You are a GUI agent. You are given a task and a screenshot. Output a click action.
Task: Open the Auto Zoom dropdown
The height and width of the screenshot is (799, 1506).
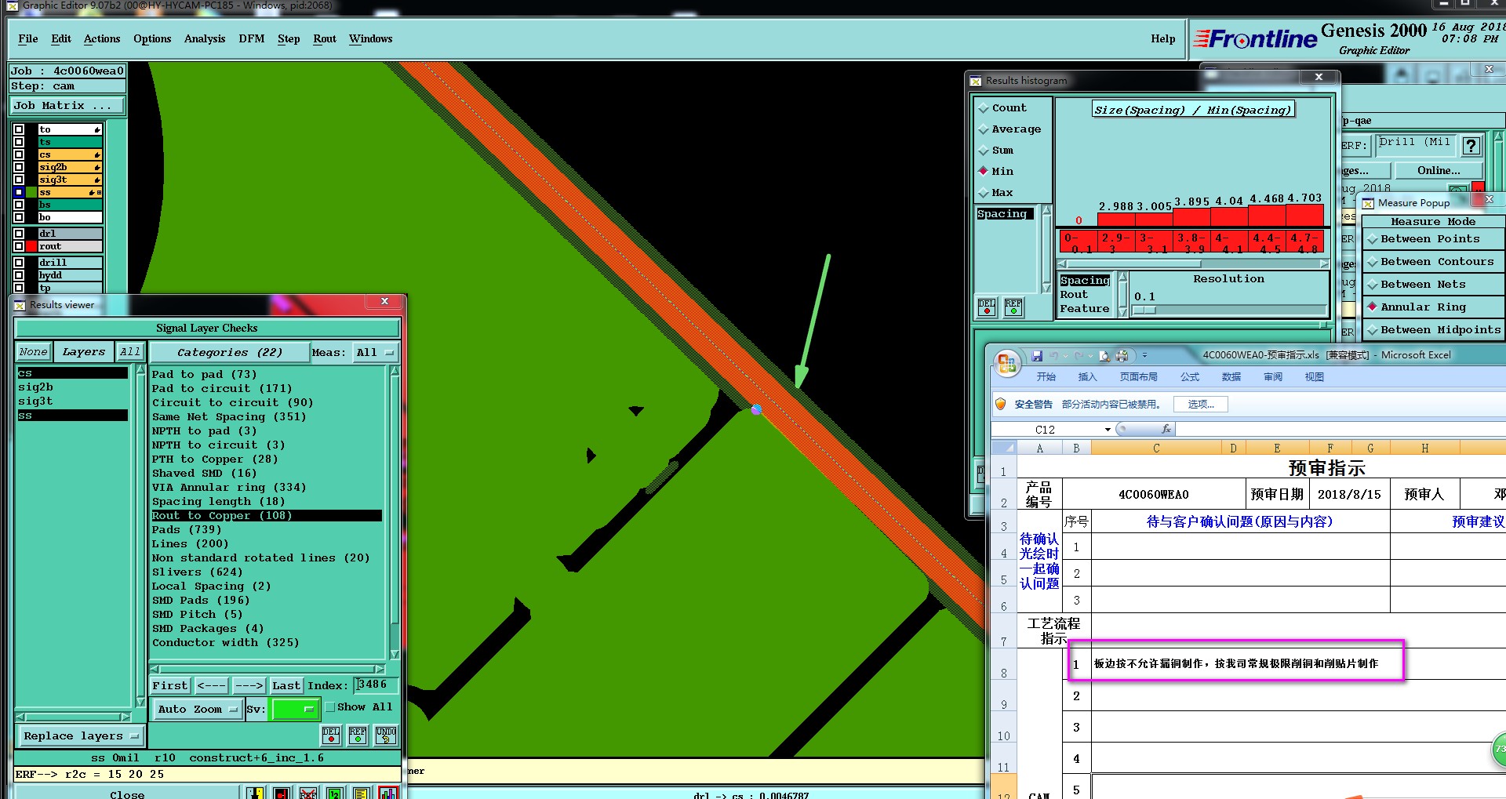[x=197, y=709]
